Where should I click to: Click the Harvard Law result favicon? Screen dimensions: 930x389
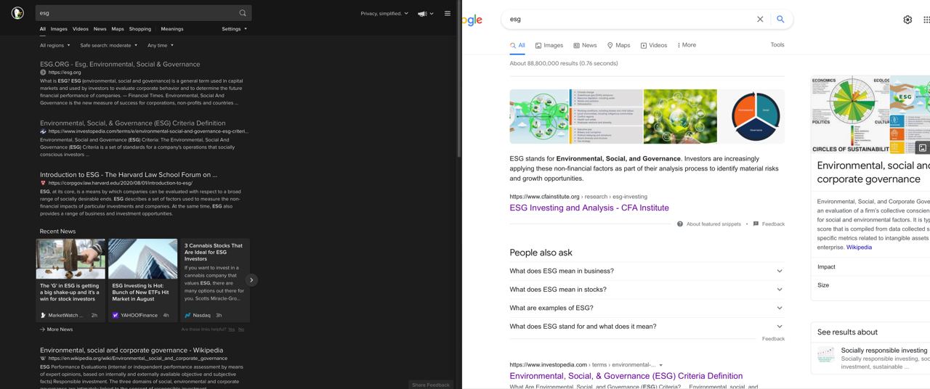(43, 183)
